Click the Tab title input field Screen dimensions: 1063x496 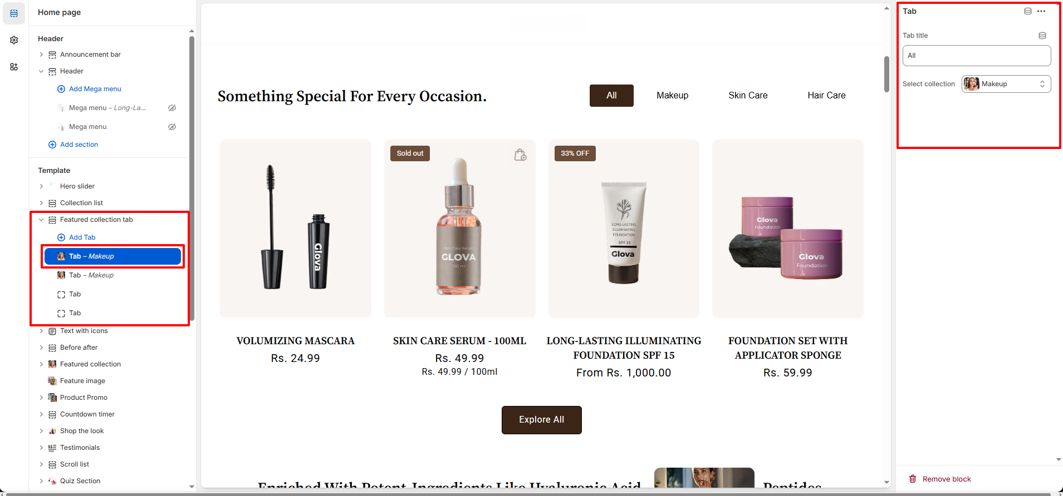977,56
